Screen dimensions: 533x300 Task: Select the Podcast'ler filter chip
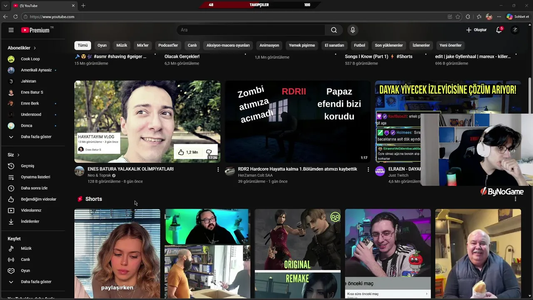pyautogui.click(x=168, y=45)
